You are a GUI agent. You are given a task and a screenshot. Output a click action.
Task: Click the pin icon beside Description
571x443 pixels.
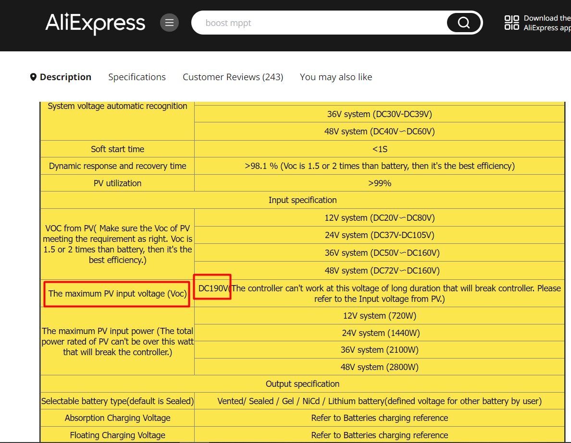click(x=33, y=77)
